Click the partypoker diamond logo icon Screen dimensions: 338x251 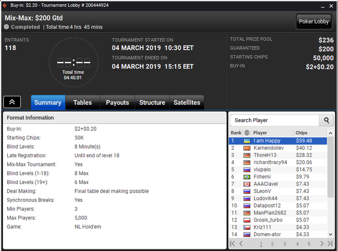(x=4, y=5)
